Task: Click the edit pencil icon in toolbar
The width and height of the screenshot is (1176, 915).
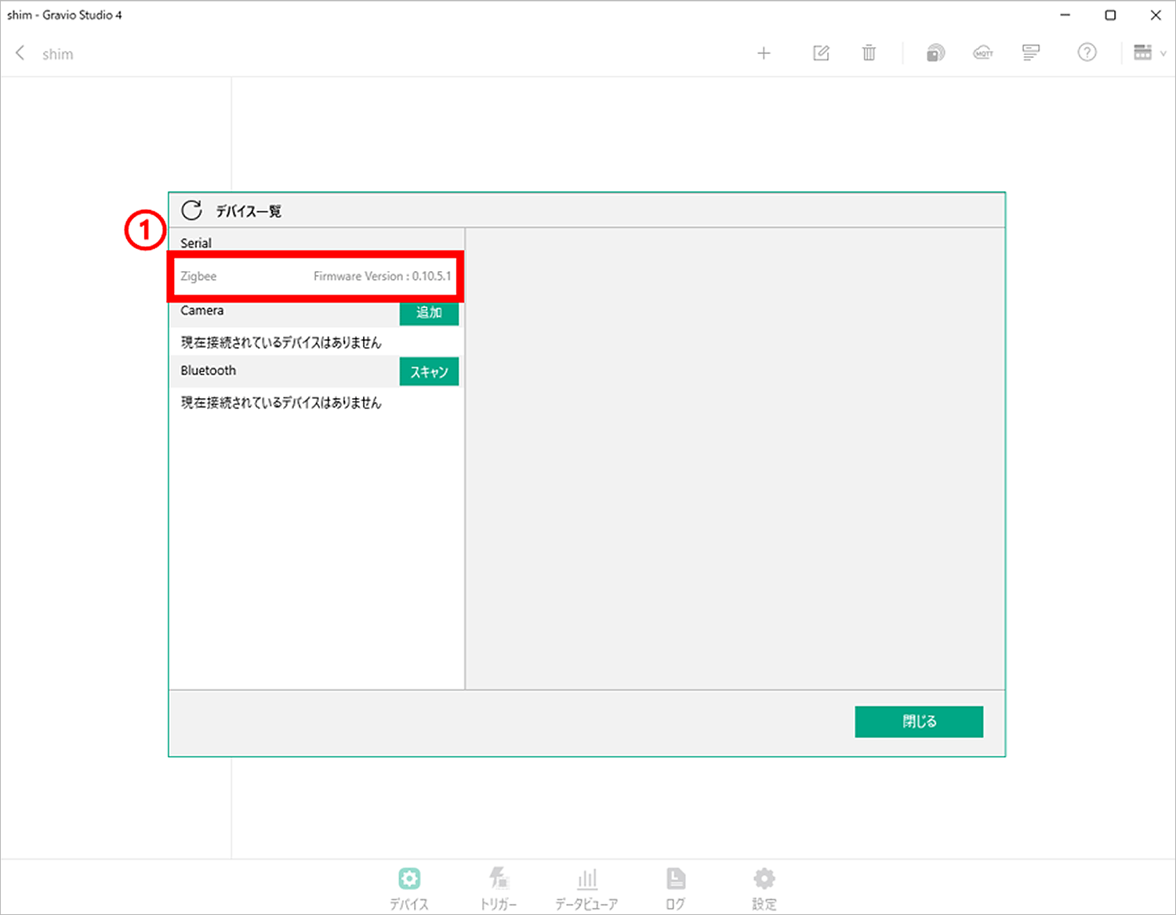Action: (821, 53)
